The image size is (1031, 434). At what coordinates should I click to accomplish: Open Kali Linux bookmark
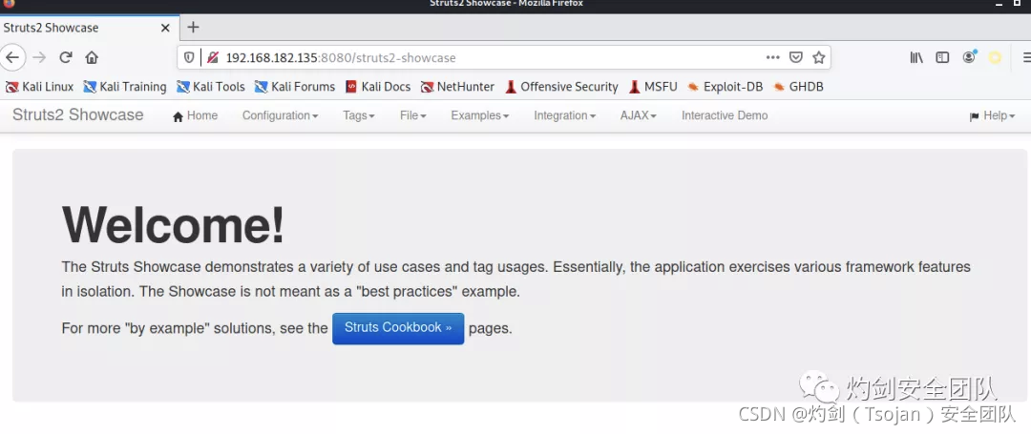point(39,87)
